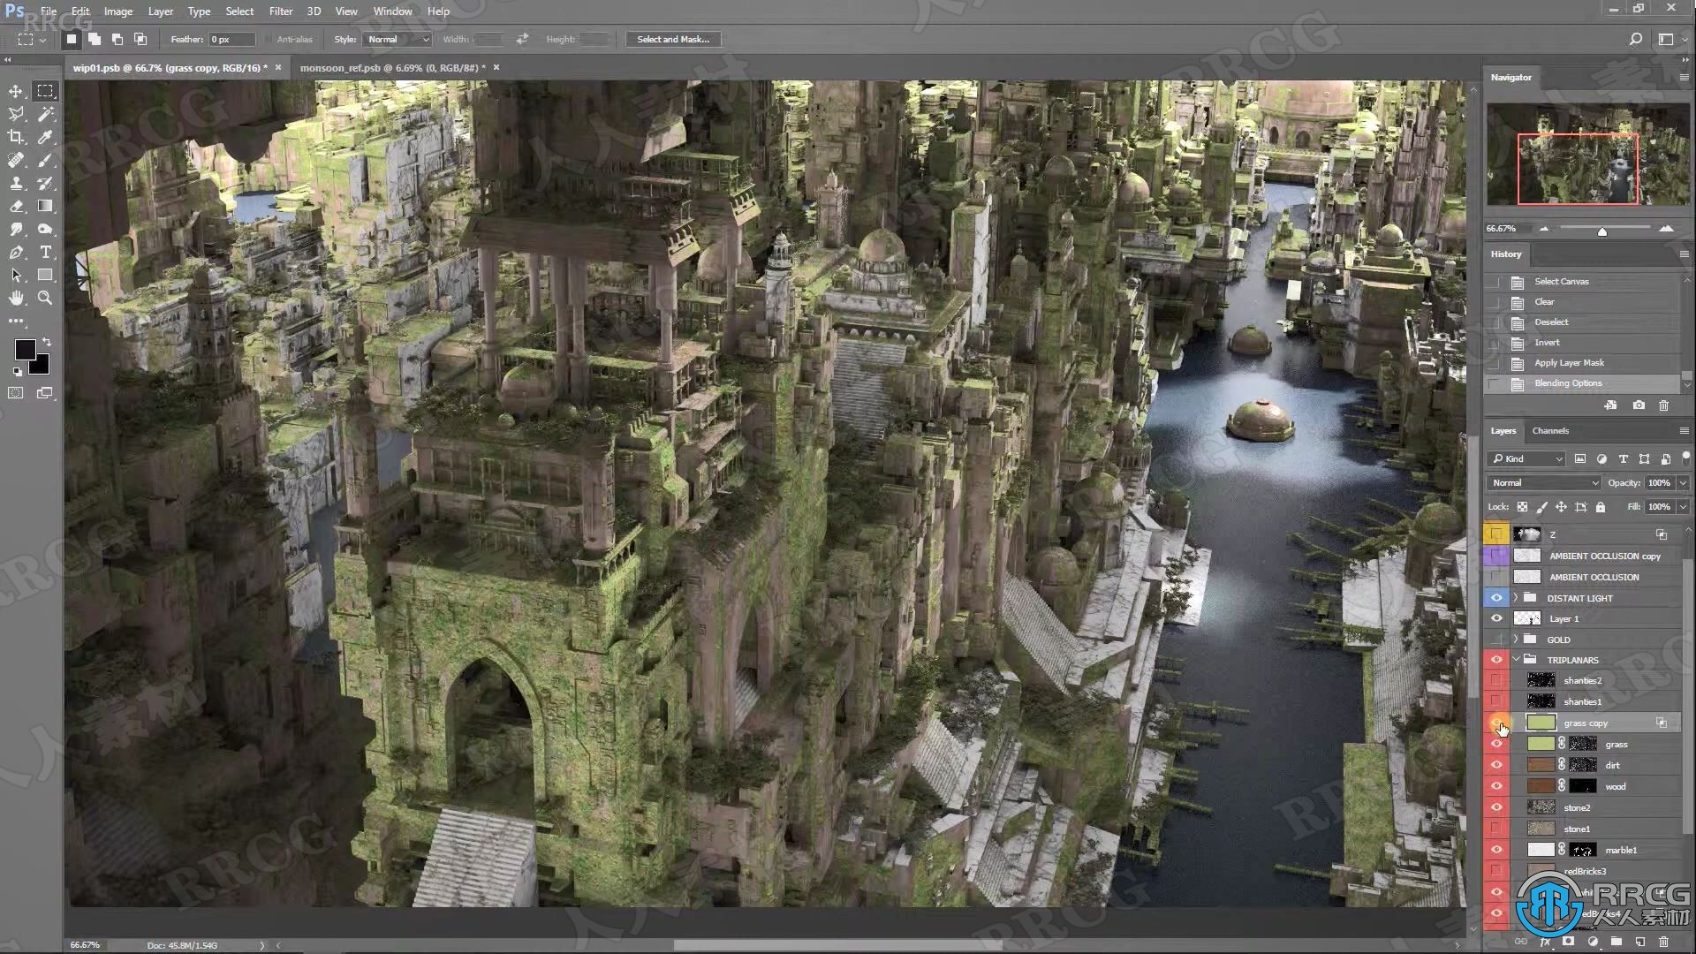
Task: Toggle visibility of dirt layer
Action: 1496,765
